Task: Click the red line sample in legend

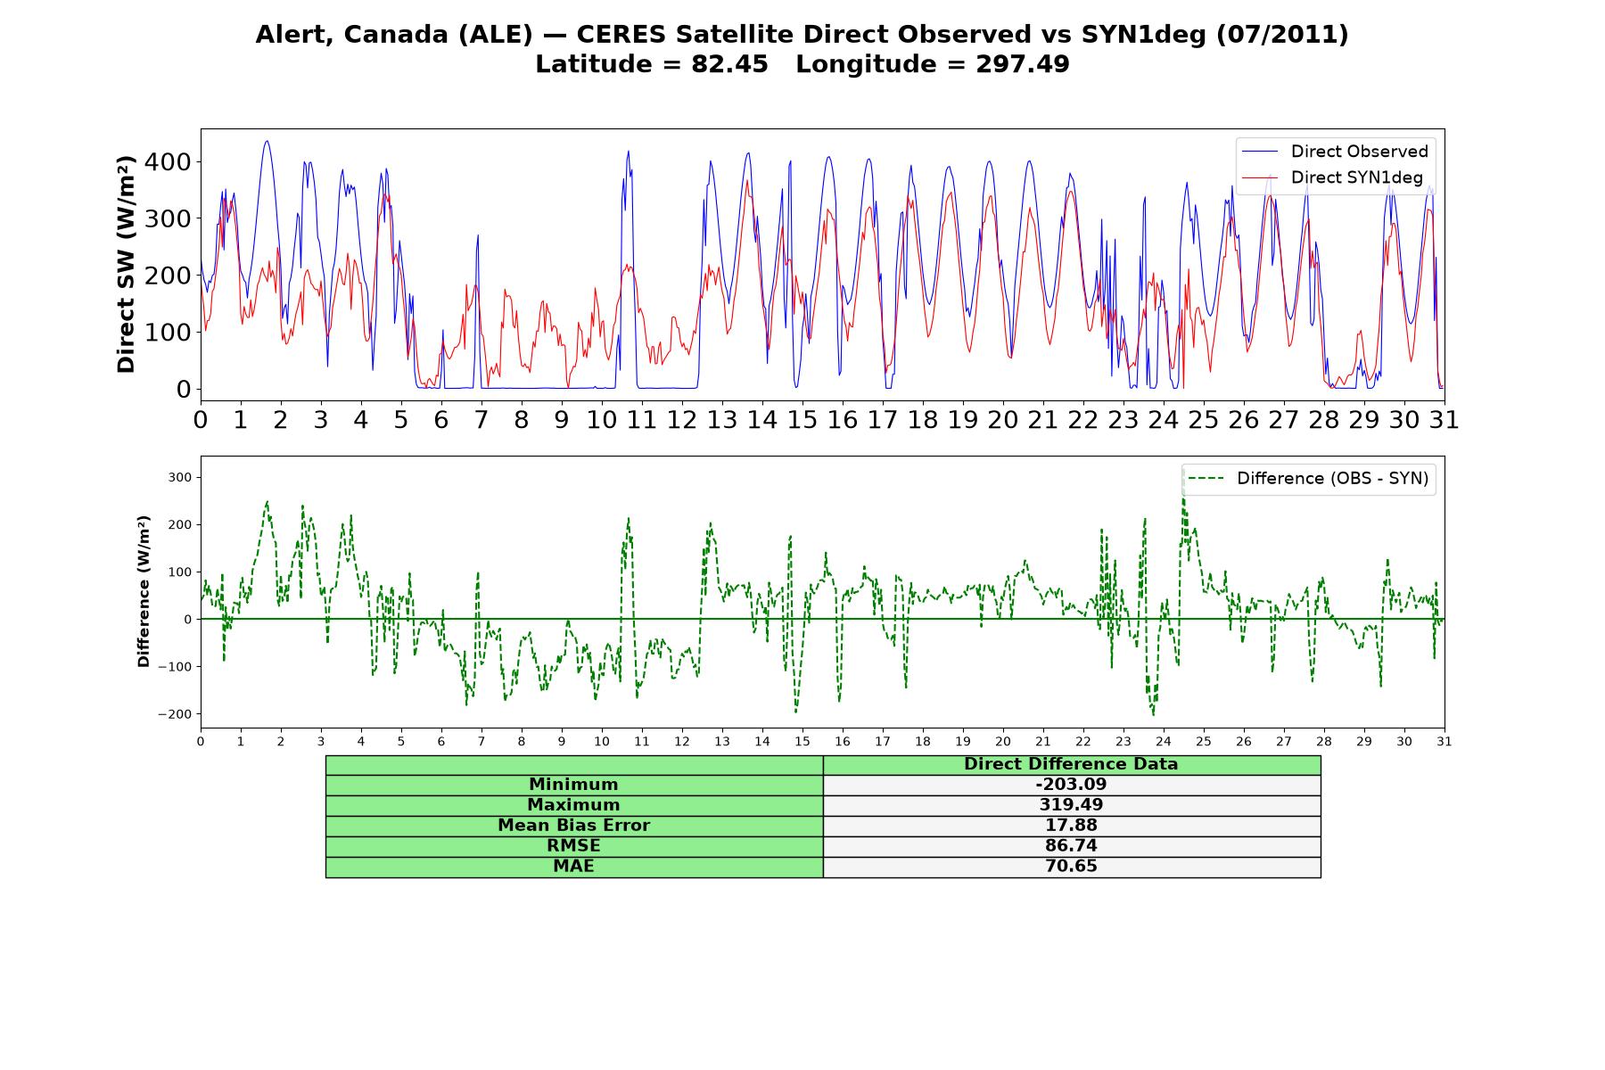Action: pos(1259,177)
